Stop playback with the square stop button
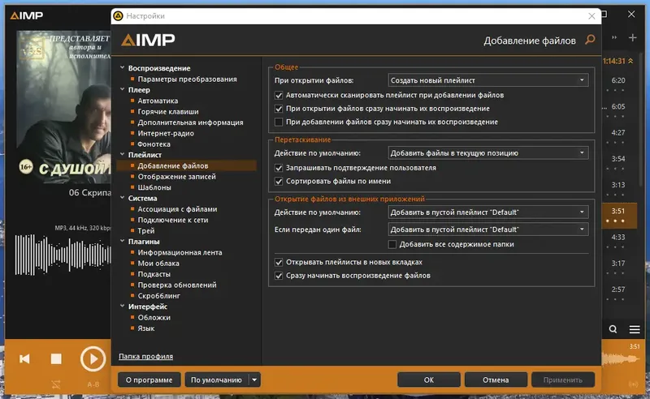This screenshot has height=399, width=650. pos(56,358)
